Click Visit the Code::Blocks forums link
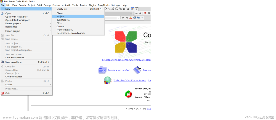This screenshot has height=120, width=276. coord(129,80)
